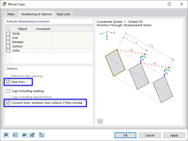
Task: Click the Line increment cell
Action: click(43, 38)
